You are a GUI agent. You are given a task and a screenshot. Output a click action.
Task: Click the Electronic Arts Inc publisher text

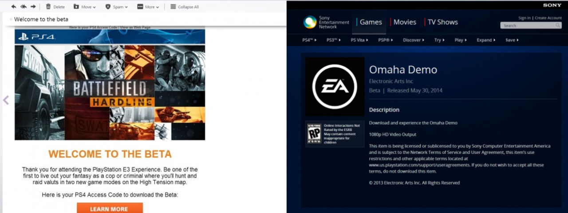point(391,81)
